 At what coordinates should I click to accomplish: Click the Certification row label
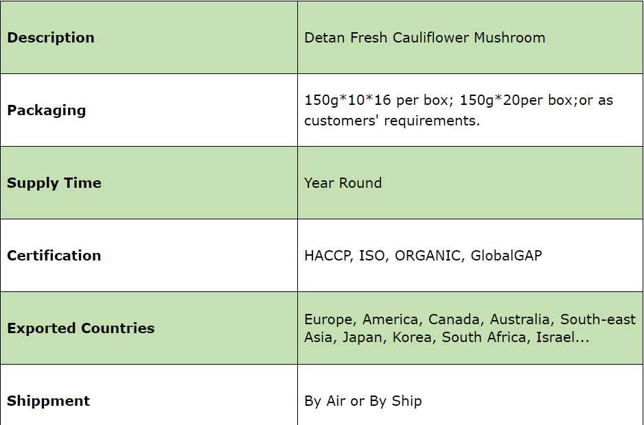pyautogui.click(x=54, y=256)
